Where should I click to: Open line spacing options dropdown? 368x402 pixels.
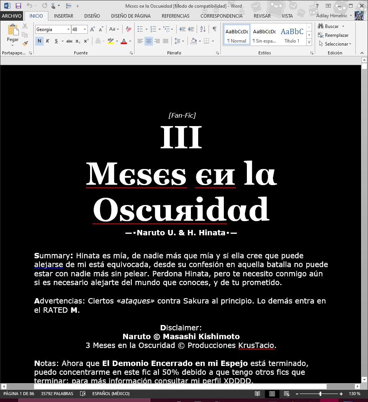tap(179, 41)
